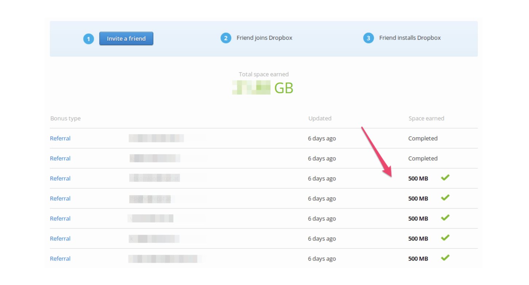
Task: Click the Total space earned label
Action: (264, 74)
